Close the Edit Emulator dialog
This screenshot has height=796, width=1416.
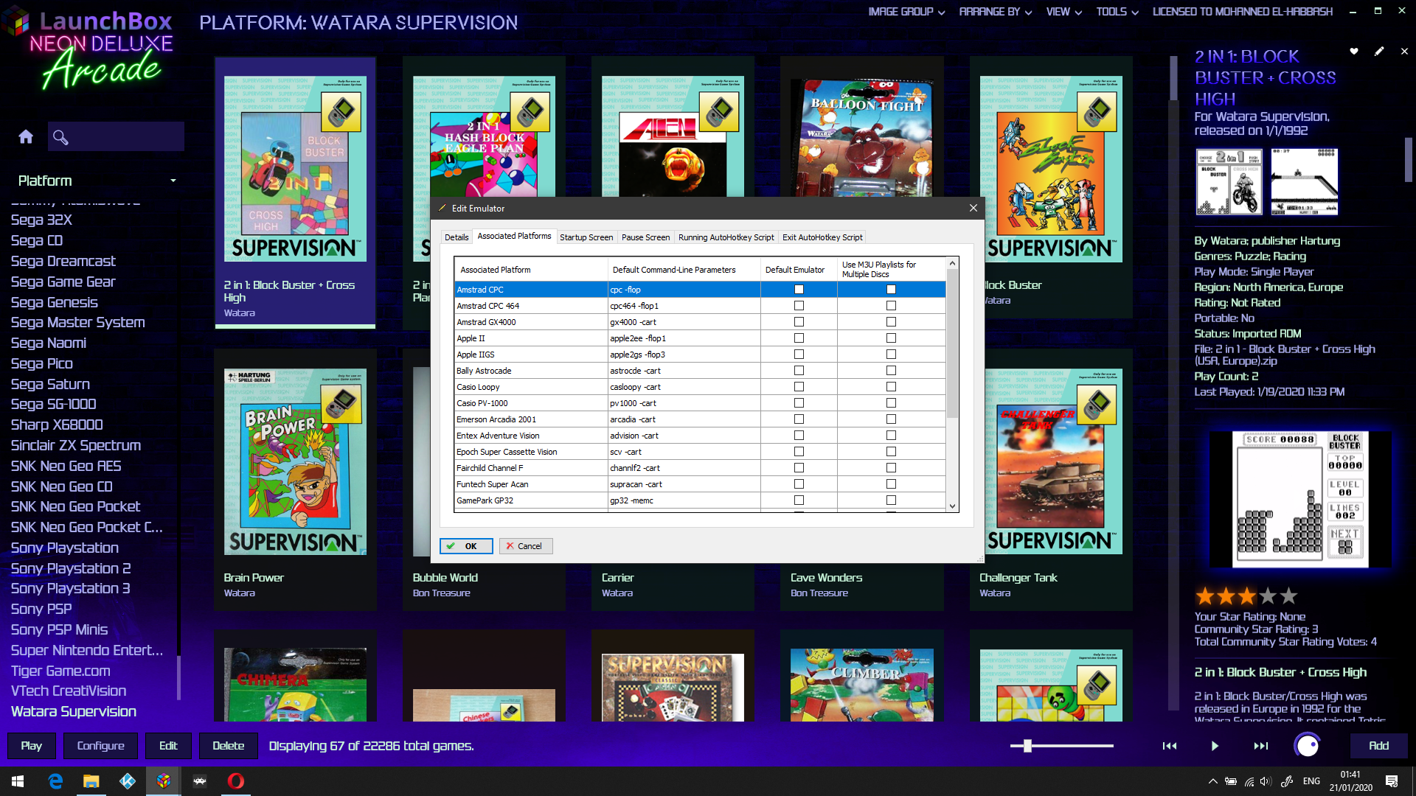click(974, 208)
